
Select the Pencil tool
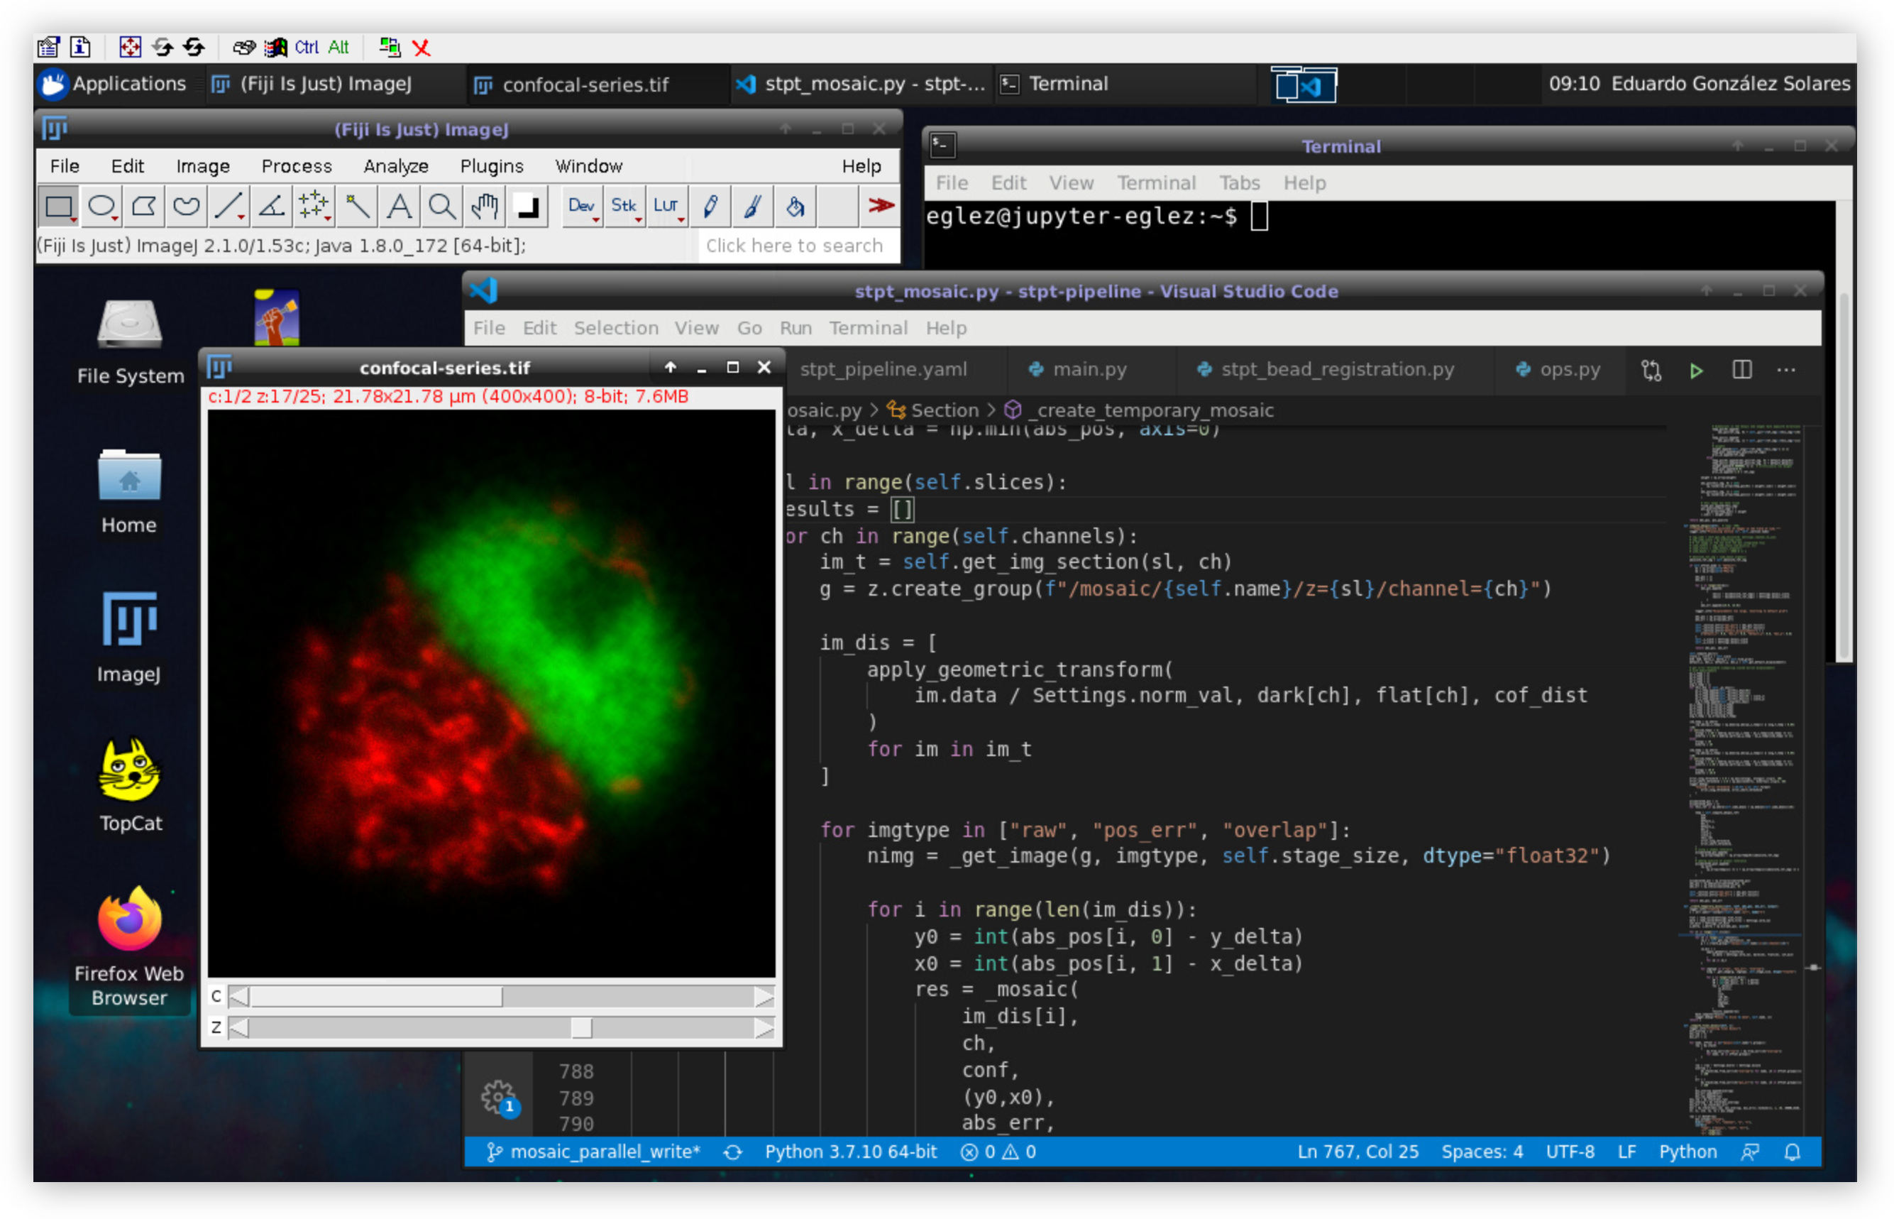710,207
